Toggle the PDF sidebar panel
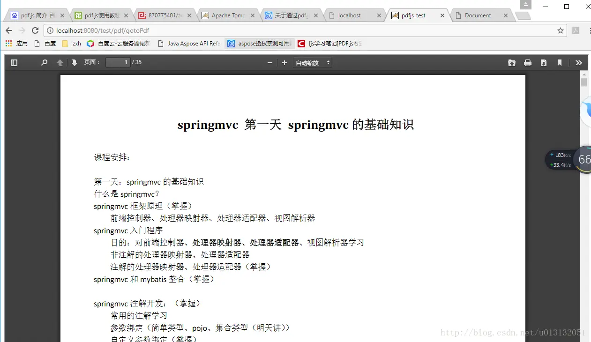591x342 pixels. [14, 62]
